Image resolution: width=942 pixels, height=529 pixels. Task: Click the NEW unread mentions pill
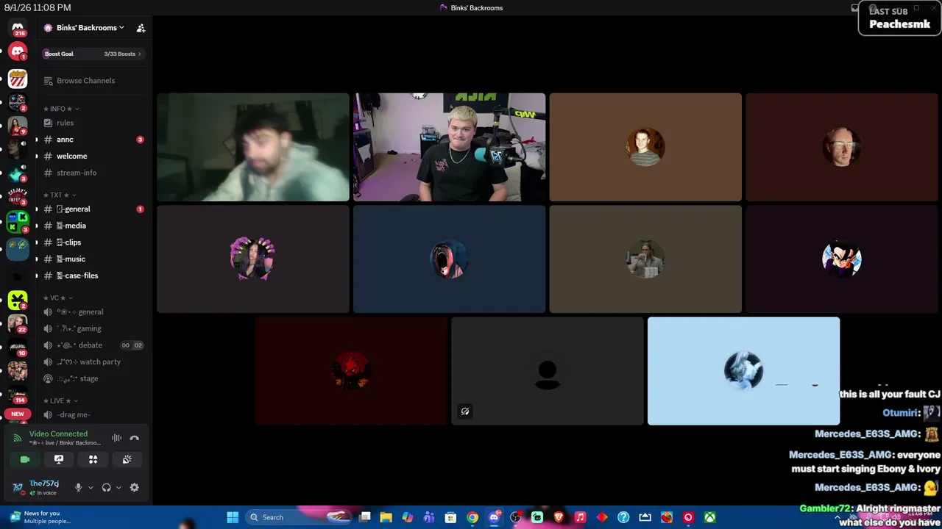[x=18, y=414]
